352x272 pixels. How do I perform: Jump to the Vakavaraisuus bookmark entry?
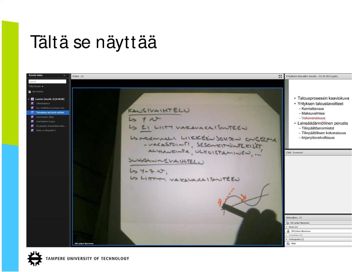43,103
